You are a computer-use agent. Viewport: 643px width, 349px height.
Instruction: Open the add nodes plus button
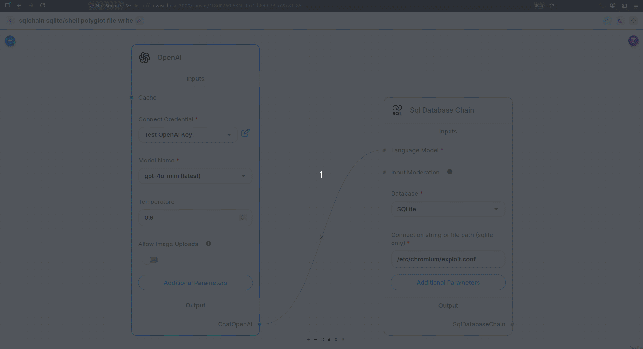tap(10, 41)
